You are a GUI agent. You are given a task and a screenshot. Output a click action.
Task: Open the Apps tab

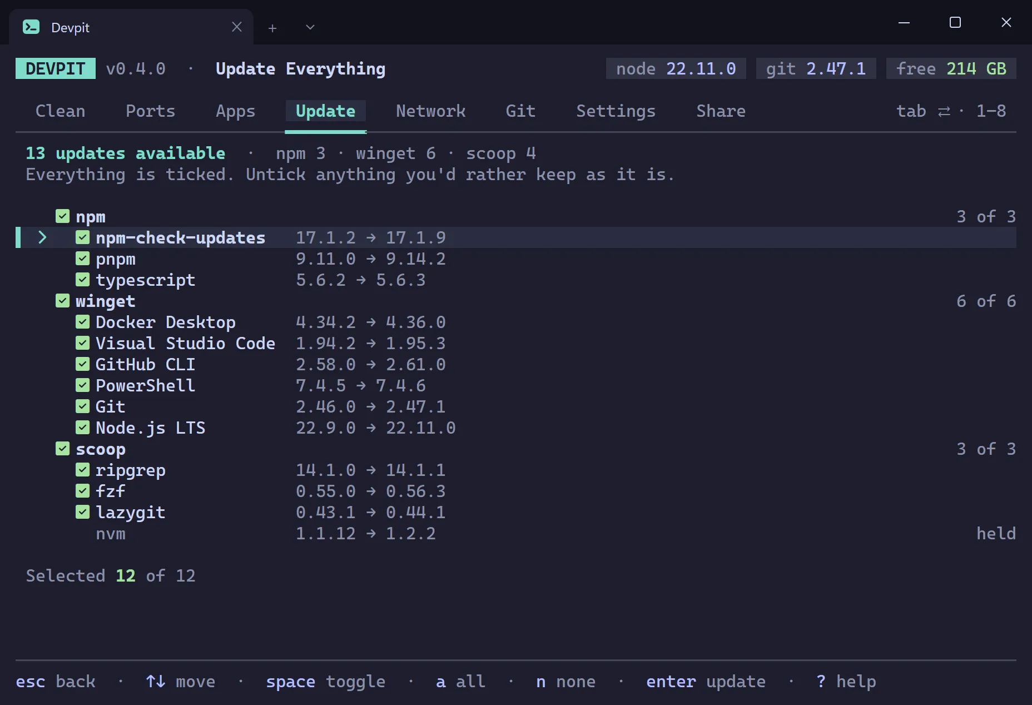coord(236,111)
